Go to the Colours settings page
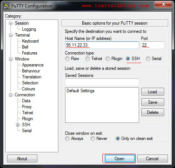This screenshot has height=168, width=175. (28, 89)
